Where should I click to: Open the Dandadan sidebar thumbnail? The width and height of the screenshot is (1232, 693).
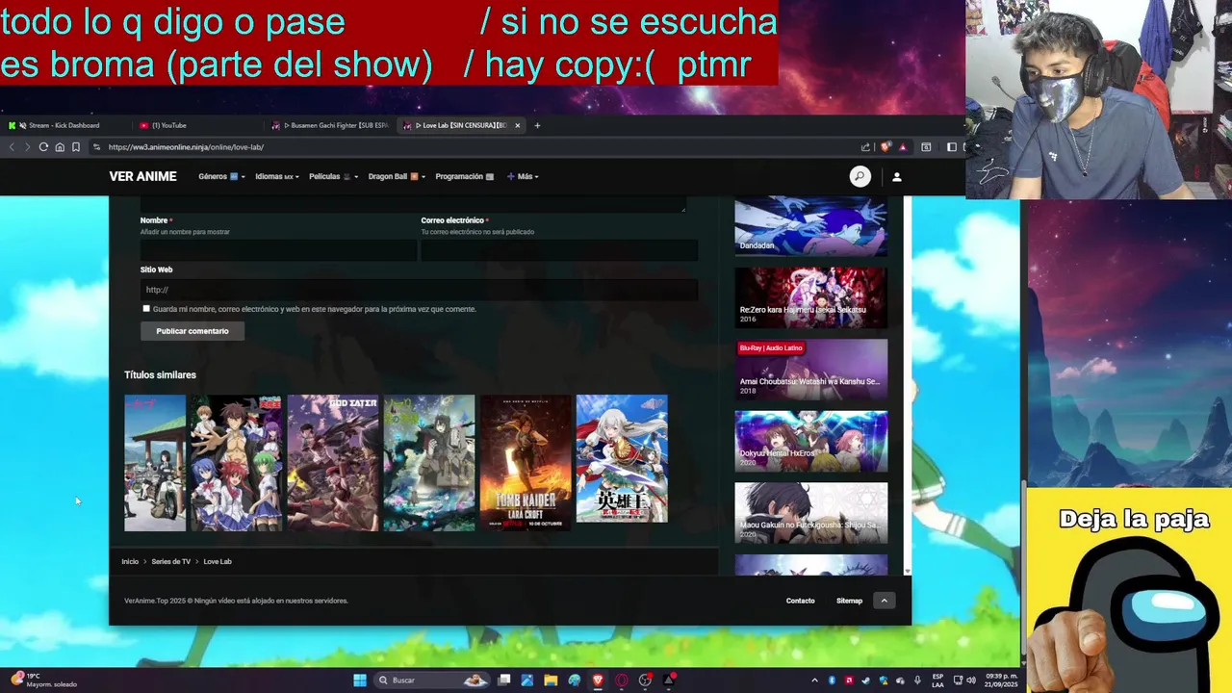tap(811, 226)
